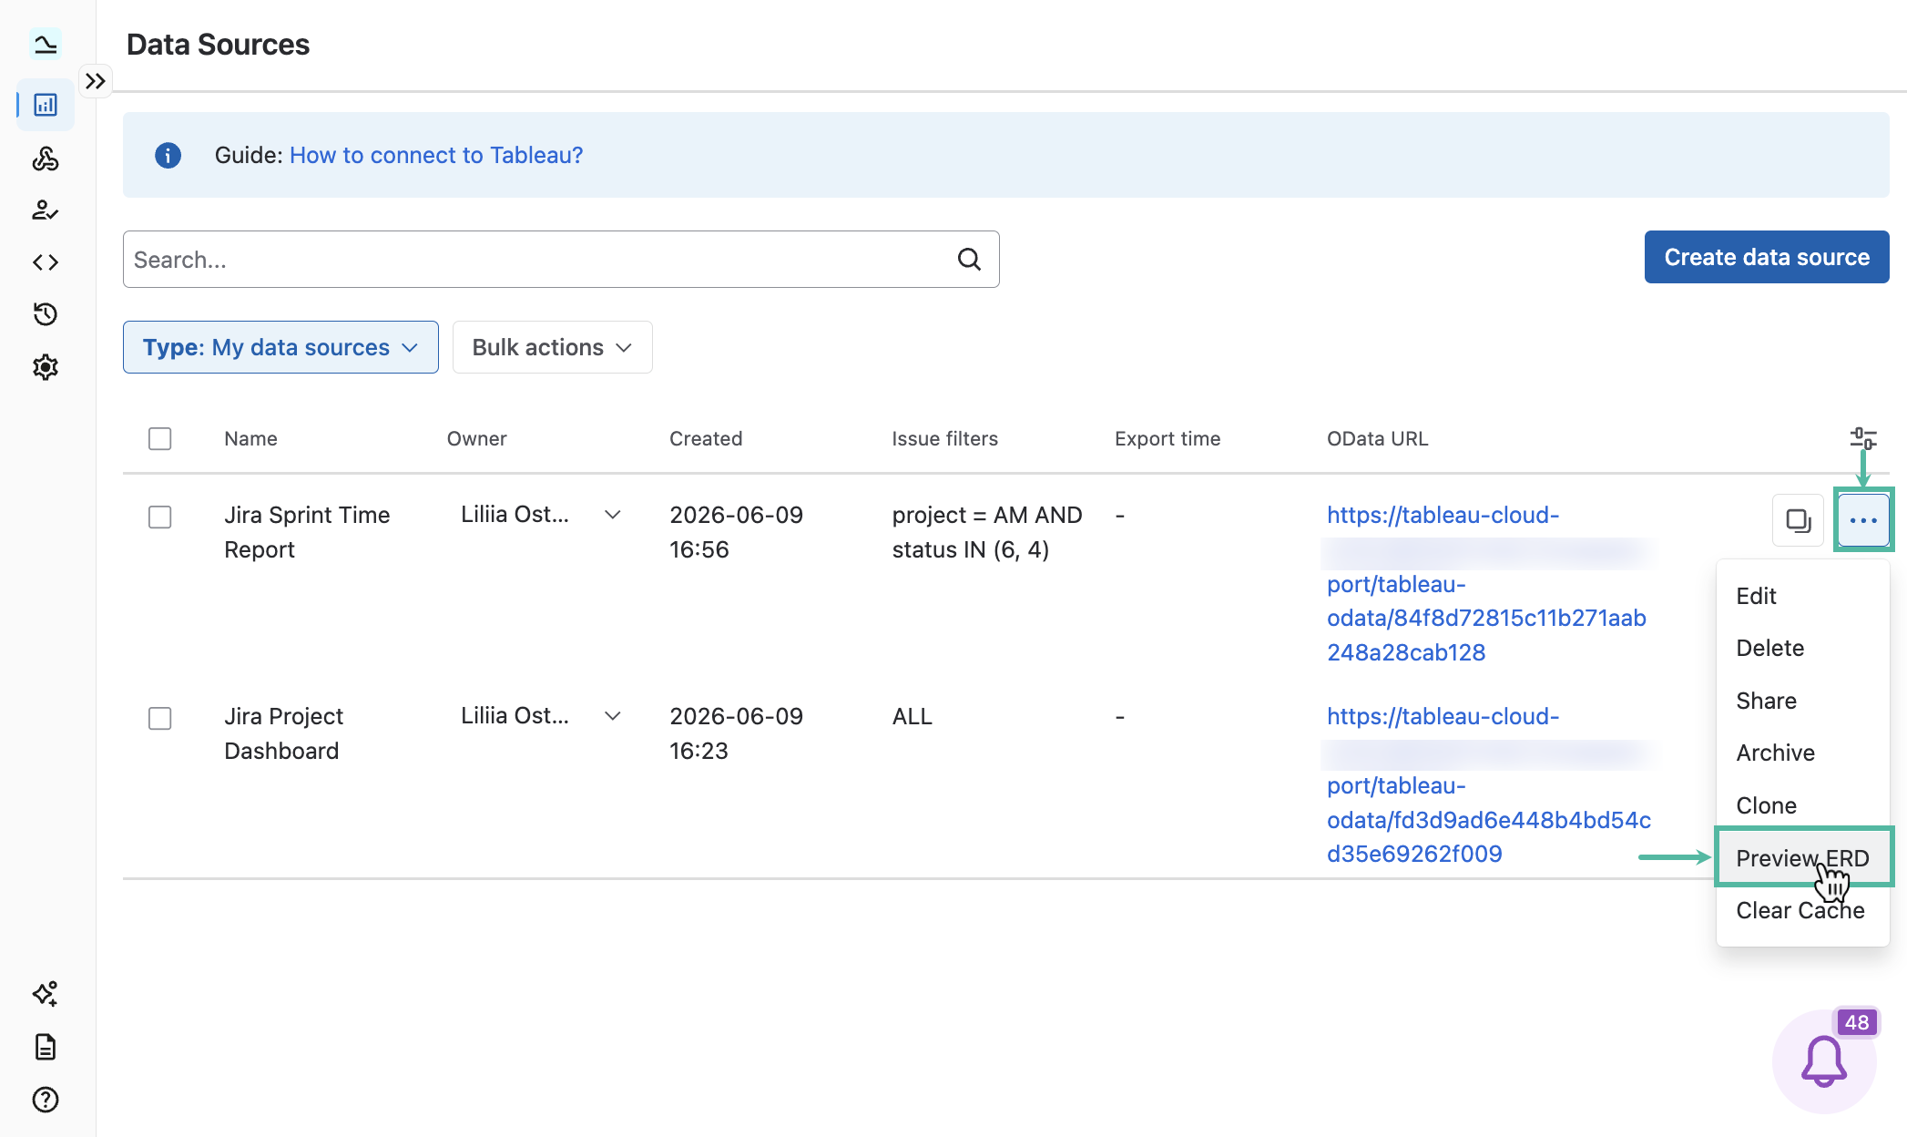
Task: Open the AI sparkle icon in sidebar
Action: coord(46,994)
